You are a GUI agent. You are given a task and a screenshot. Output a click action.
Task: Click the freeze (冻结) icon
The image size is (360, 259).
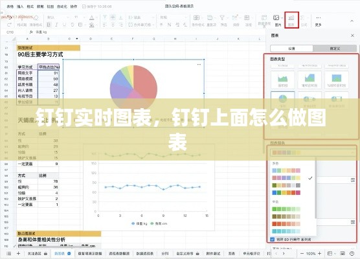point(247,17)
